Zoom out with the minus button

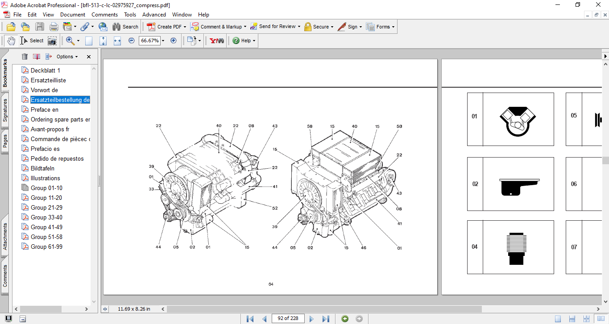pyautogui.click(x=131, y=40)
